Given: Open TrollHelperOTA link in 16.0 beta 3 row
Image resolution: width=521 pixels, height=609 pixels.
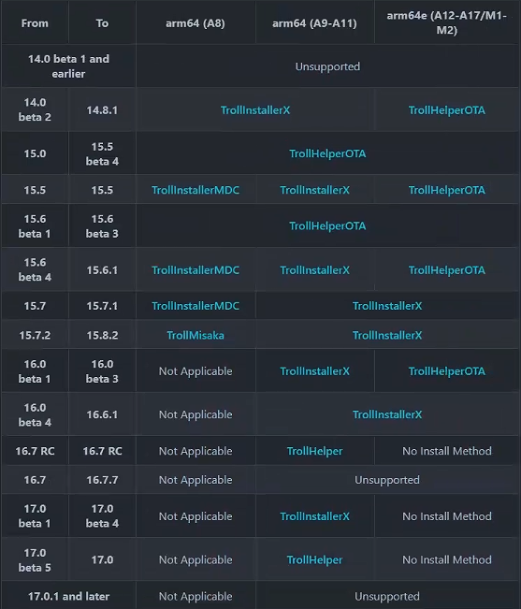Looking at the screenshot, I should 446,371.
